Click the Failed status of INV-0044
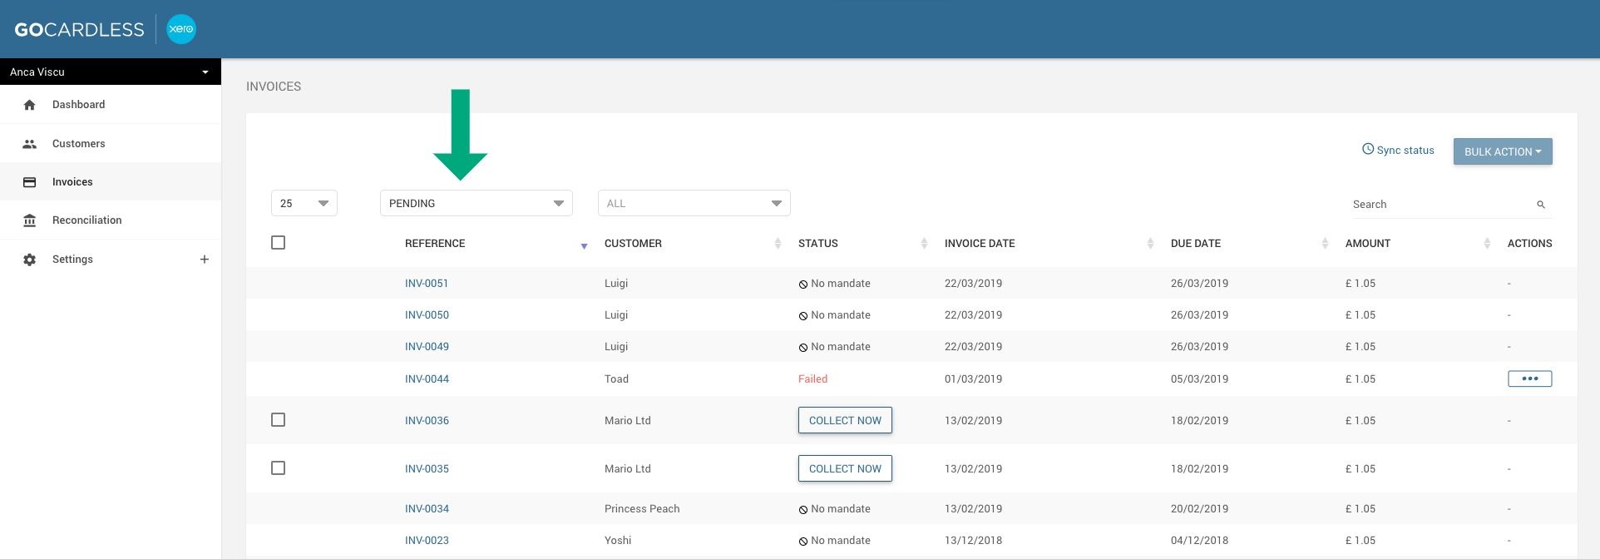Screen dimensions: 1600x559 (x=812, y=379)
